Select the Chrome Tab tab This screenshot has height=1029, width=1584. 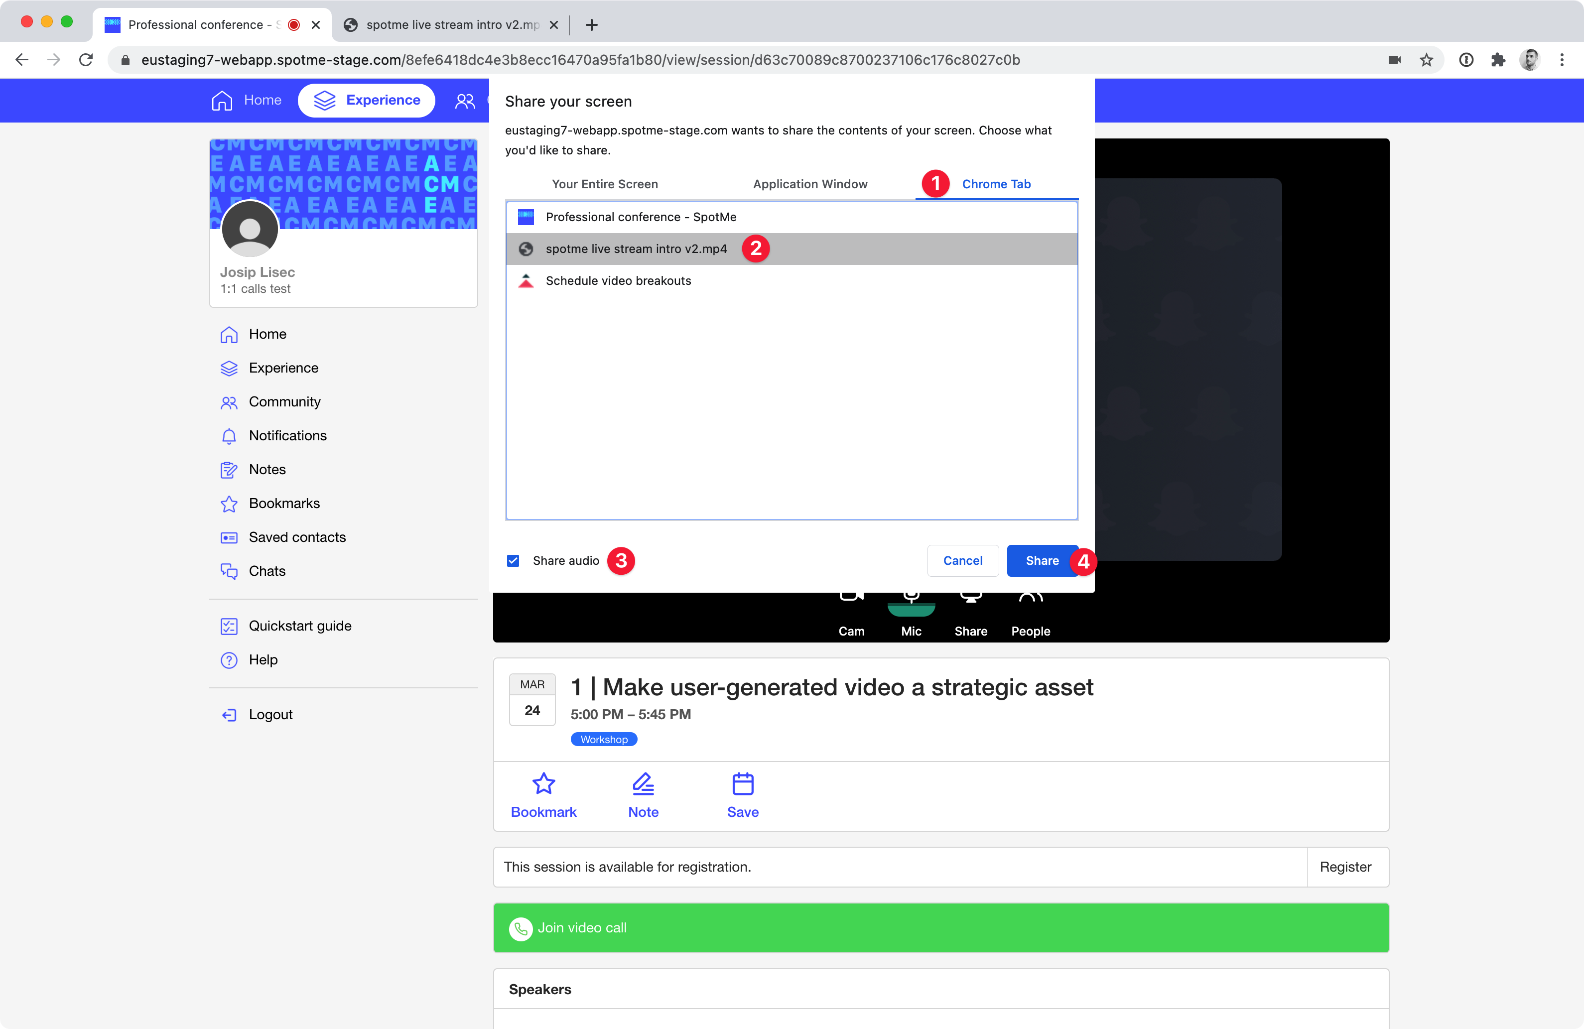pyautogui.click(x=996, y=184)
